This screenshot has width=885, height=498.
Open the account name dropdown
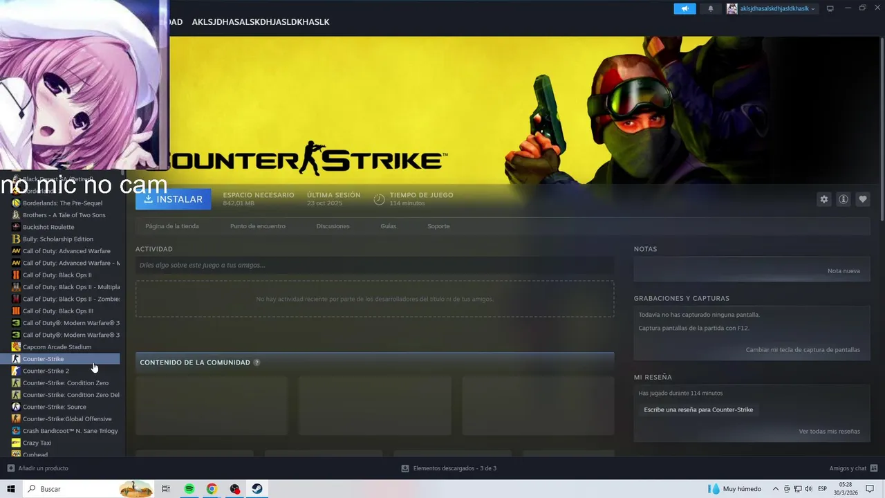[x=777, y=9]
